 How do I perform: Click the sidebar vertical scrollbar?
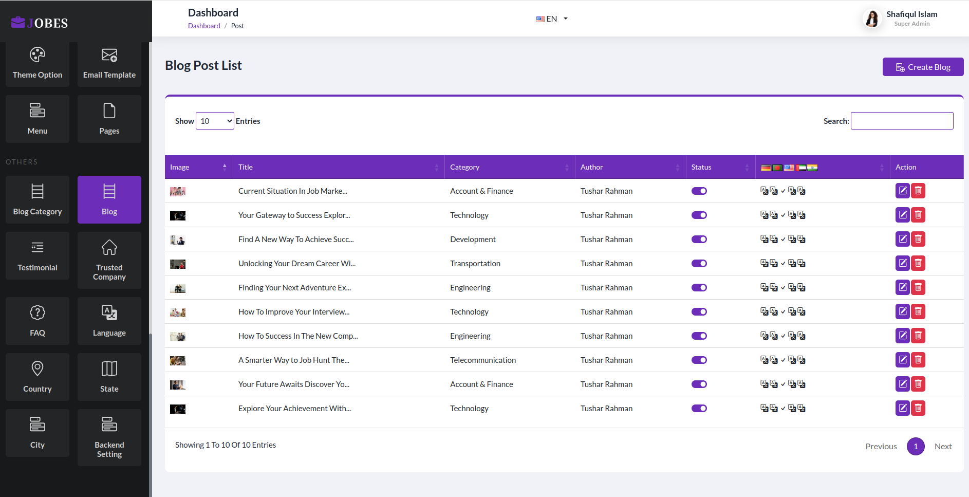[151, 415]
